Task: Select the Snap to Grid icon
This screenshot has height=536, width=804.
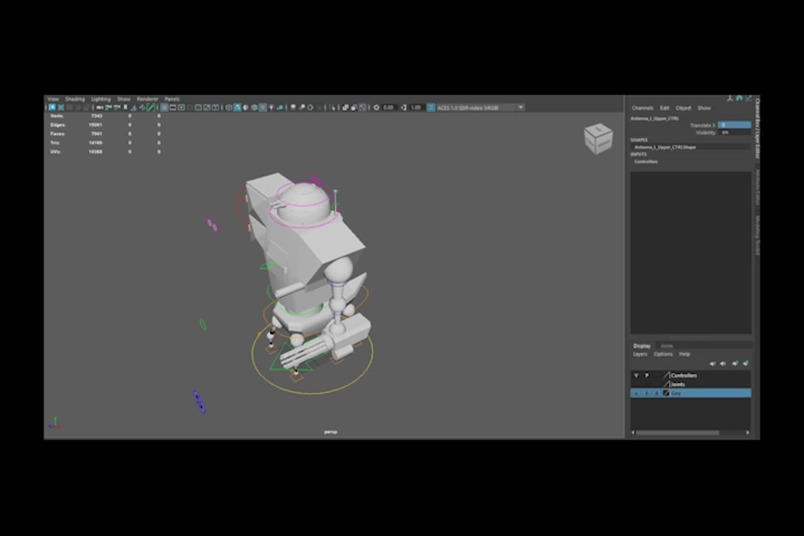Action: coord(134,108)
